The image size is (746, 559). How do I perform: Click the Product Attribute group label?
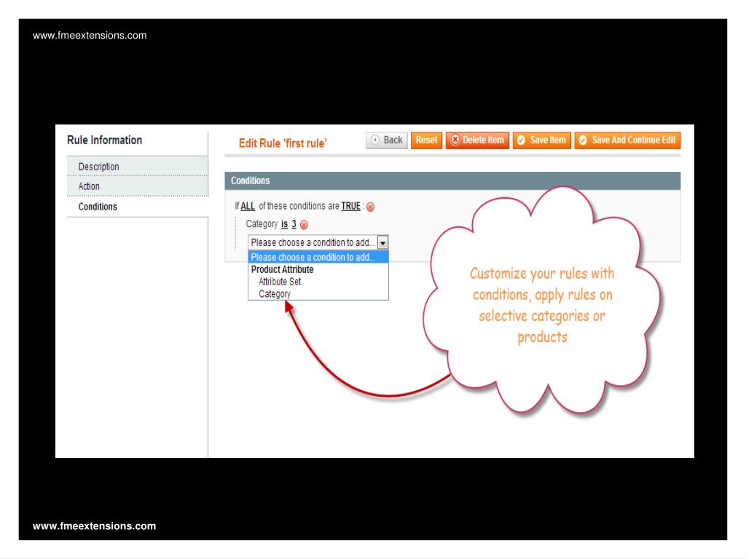pos(282,269)
